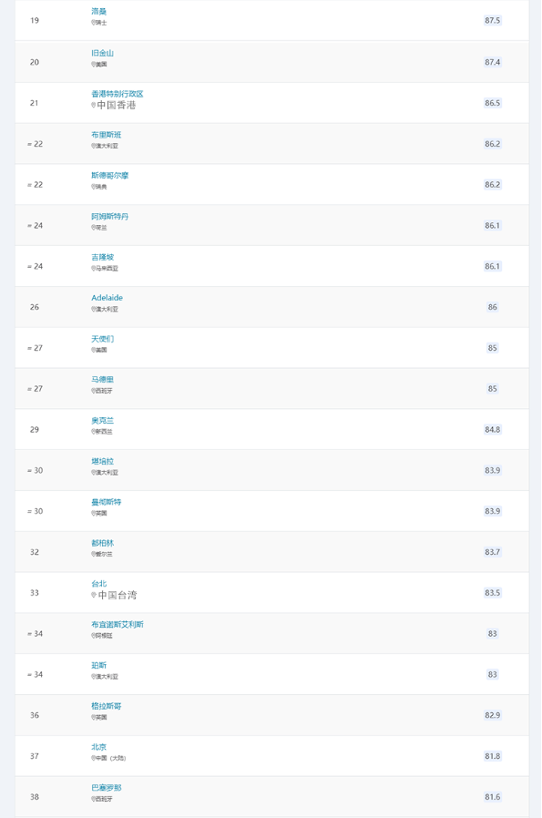Select the 布宜诺斯艾利斯 link
Viewport: 542px width, 818px height.
118,625
